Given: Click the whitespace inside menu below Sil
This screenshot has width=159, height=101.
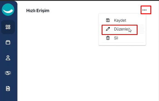Looking at the screenshot, I should click(122, 44).
